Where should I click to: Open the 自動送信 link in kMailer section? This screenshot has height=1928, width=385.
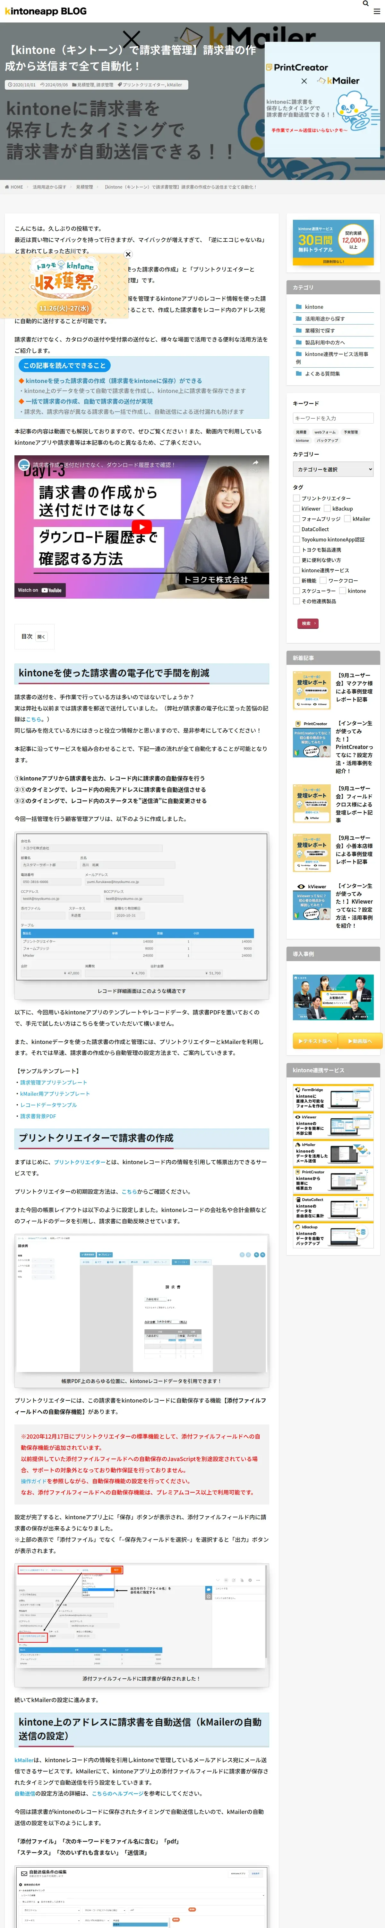25,1793
